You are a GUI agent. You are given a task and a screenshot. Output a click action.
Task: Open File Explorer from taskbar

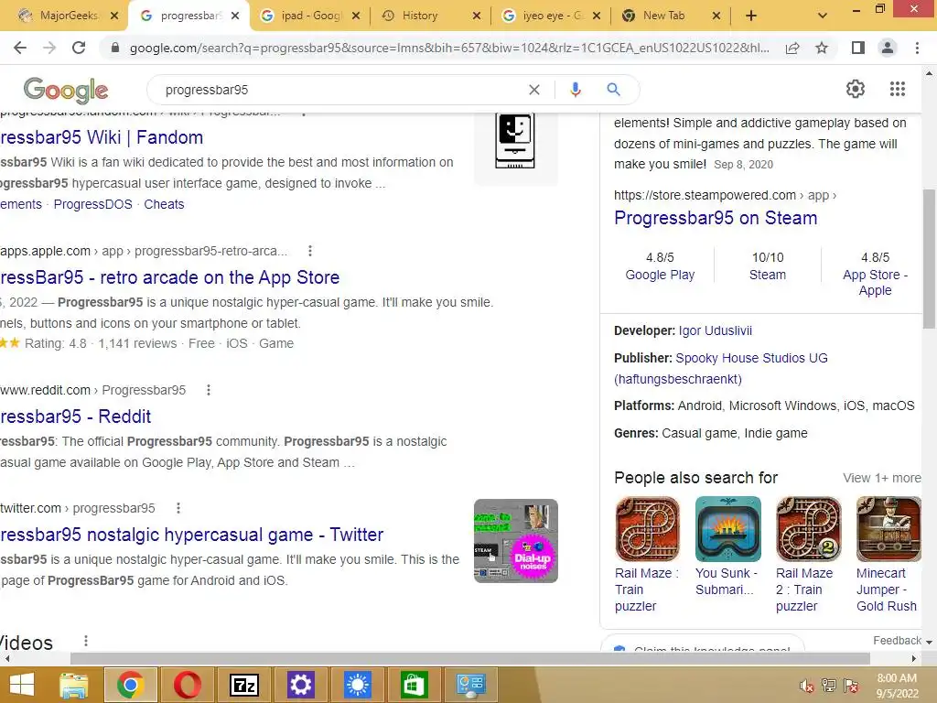pyautogui.click(x=73, y=685)
